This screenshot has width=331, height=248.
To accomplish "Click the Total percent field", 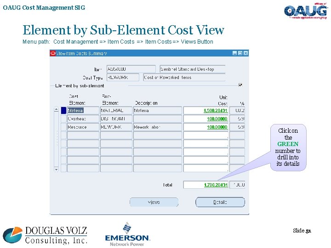I will tap(237, 185).
